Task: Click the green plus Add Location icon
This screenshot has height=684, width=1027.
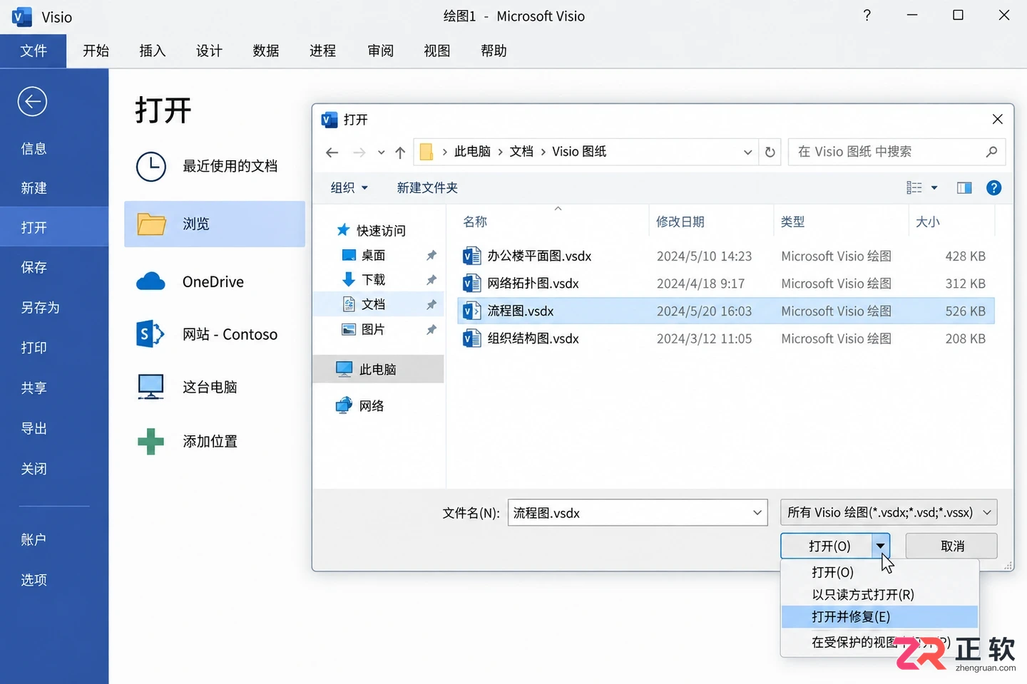Action: (150, 441)
